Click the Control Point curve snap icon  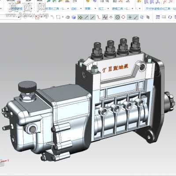click(99, 17)
